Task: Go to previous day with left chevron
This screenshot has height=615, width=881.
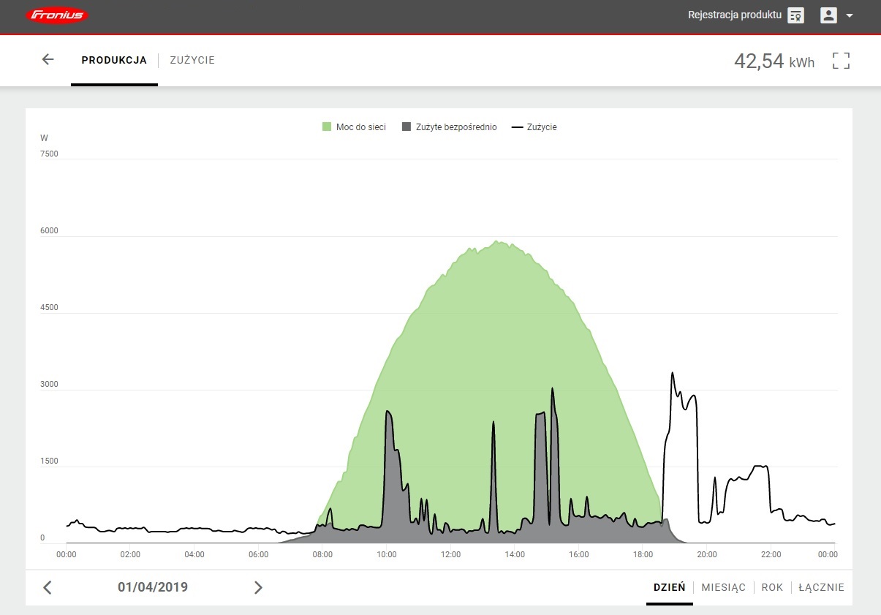Action: [48, 587]
